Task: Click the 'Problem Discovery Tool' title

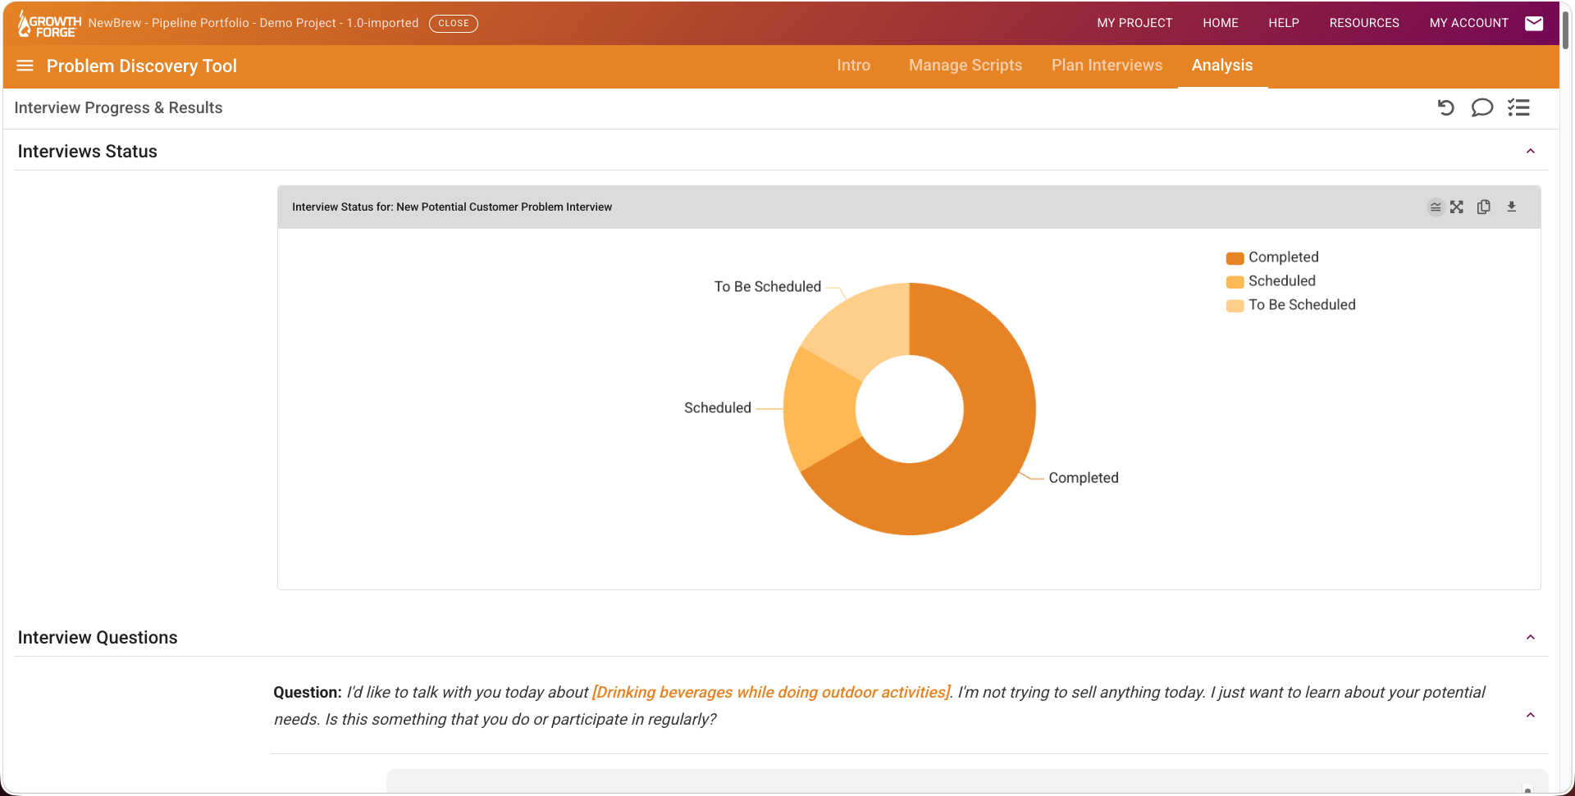Action: [x=141, y=66]
